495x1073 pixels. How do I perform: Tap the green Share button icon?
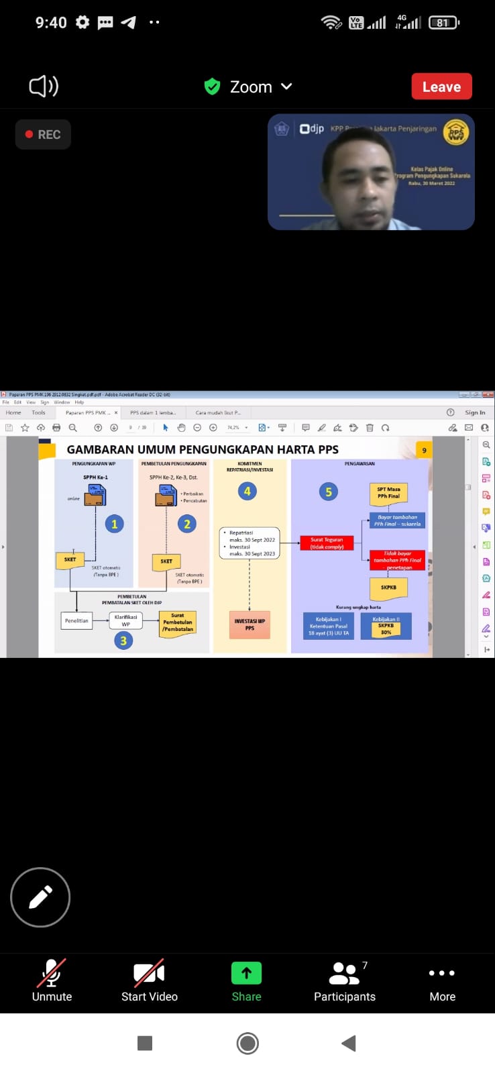246,973
